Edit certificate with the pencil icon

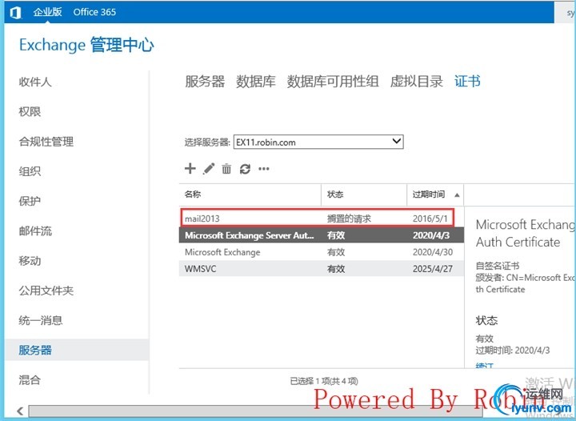[x=209, y=169]
